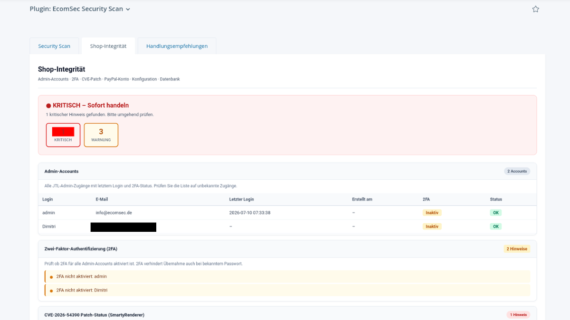Click the 2 Hinweise badge
This screenshot has width=570, height=320.
coord(517,249)
